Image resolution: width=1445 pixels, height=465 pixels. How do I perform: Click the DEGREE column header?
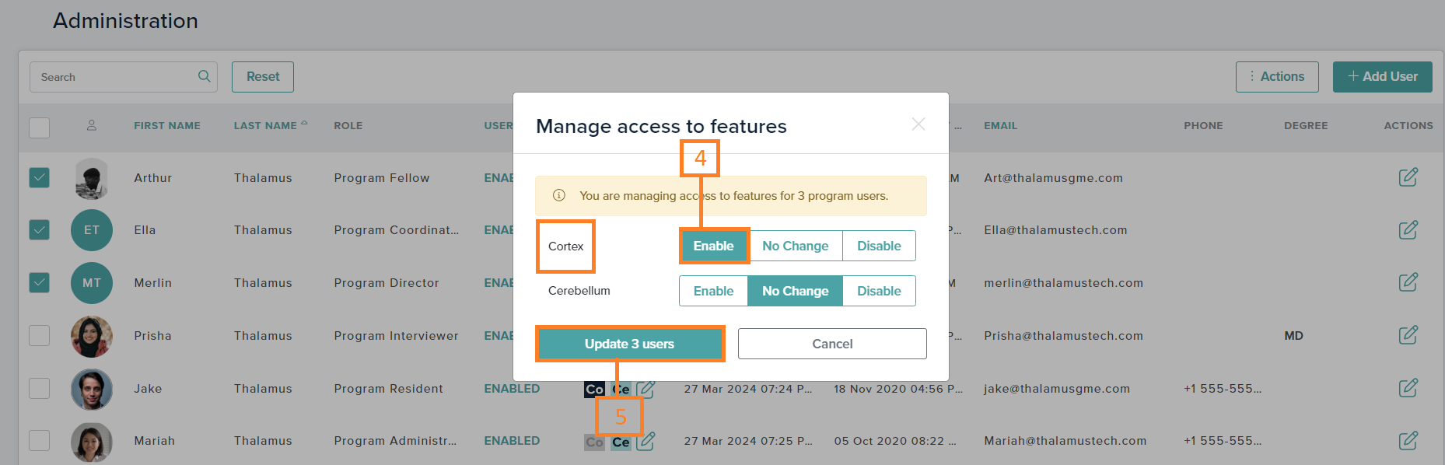click(x=1306, y=125)
